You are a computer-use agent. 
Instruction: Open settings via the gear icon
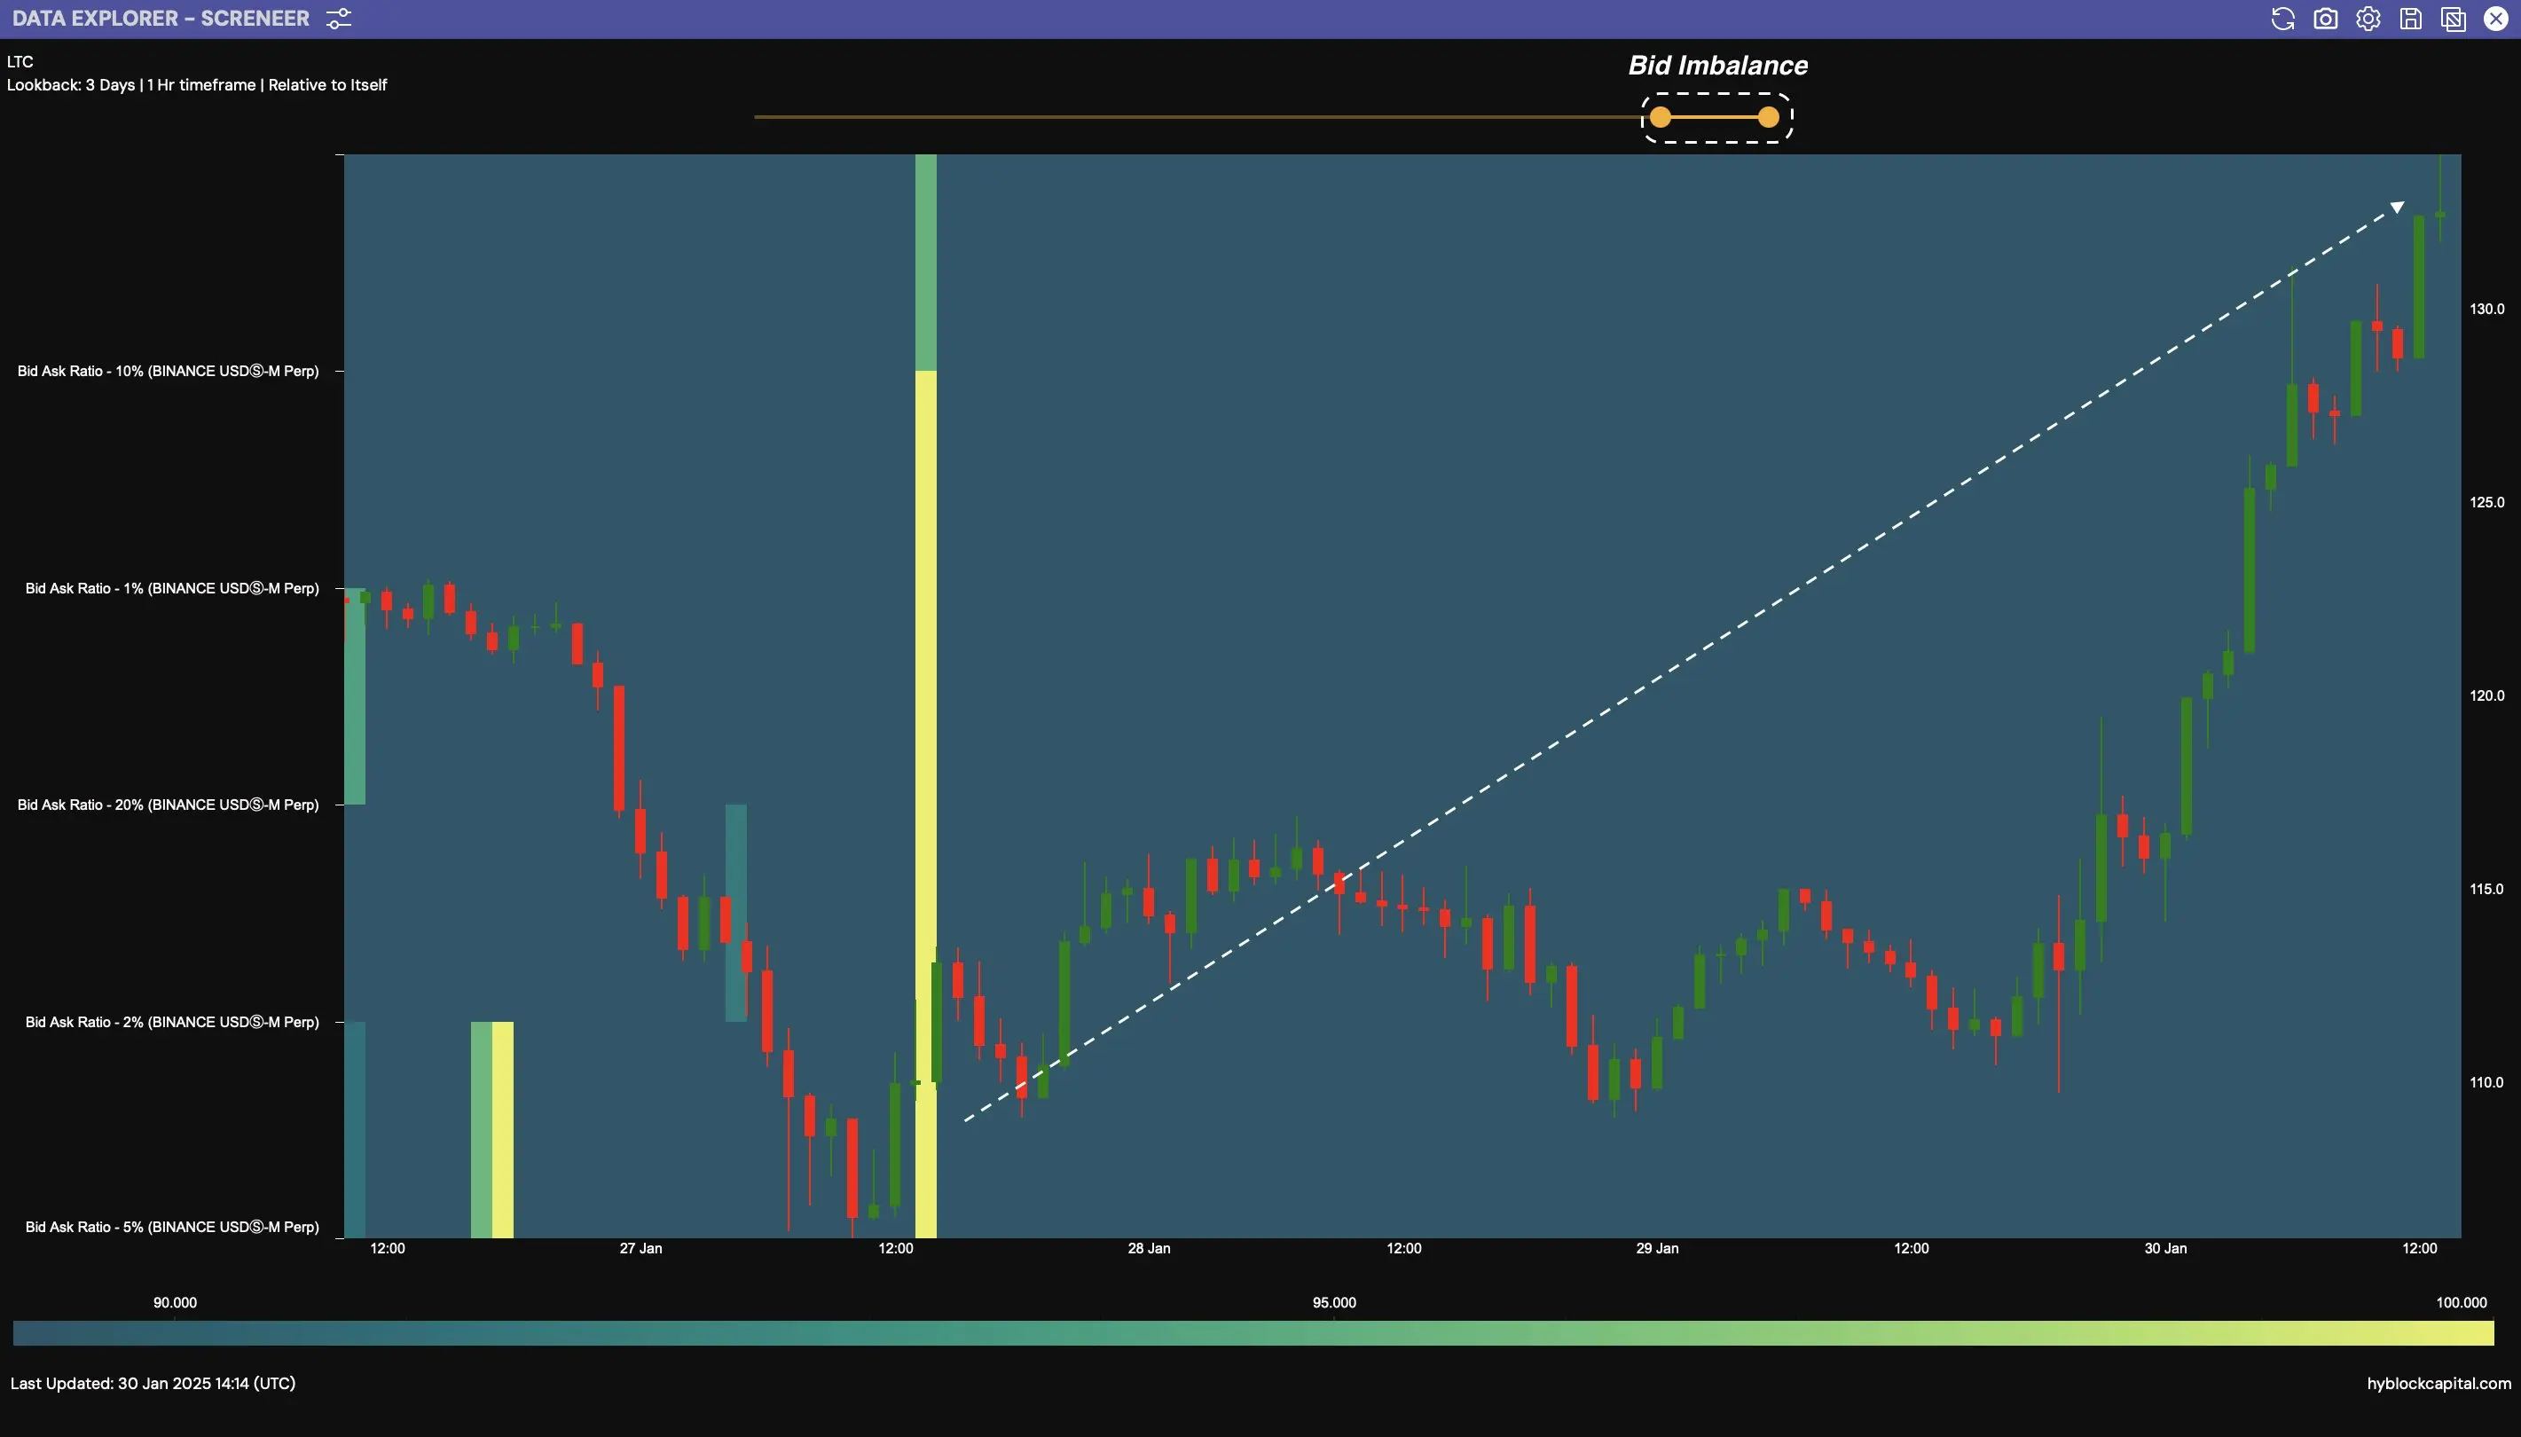tap(2367, 19)
